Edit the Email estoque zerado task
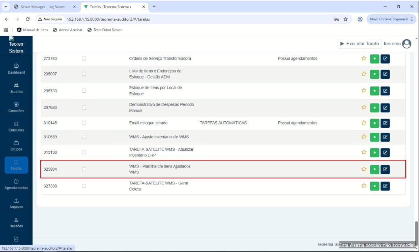 point(385,123)
